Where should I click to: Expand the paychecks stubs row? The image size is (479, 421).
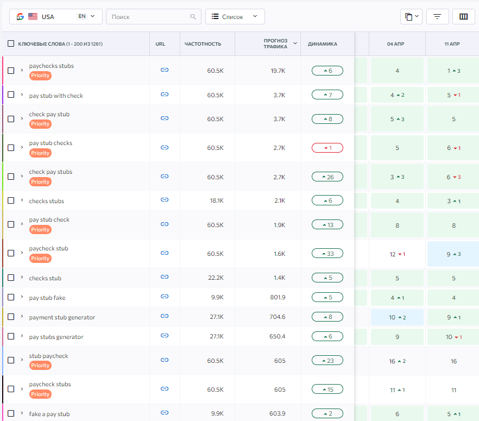click(x=22, y=70)
